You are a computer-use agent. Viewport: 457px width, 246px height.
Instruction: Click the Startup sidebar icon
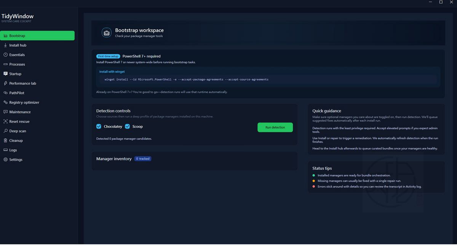(x=6, y=74)
